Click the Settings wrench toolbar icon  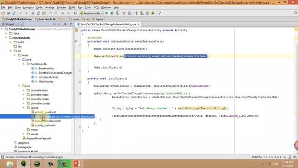[124, 13]
